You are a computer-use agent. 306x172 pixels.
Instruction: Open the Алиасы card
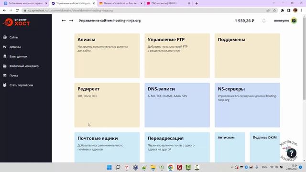coord(107,55)
